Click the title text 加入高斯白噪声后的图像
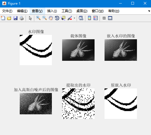The width and height of the screenshot is (151, 135). (36, 90)
